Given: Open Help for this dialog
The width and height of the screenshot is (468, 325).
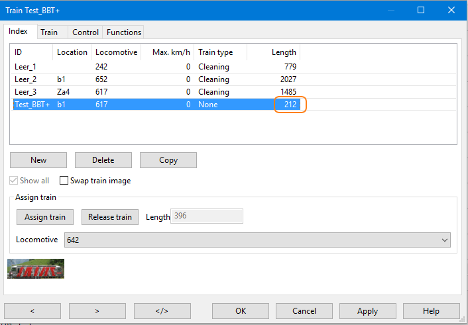Looking at the screenshot, I should pos(431,310).
